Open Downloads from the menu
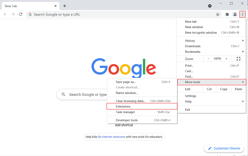The image size is (248, 156). tap(211, 46)
